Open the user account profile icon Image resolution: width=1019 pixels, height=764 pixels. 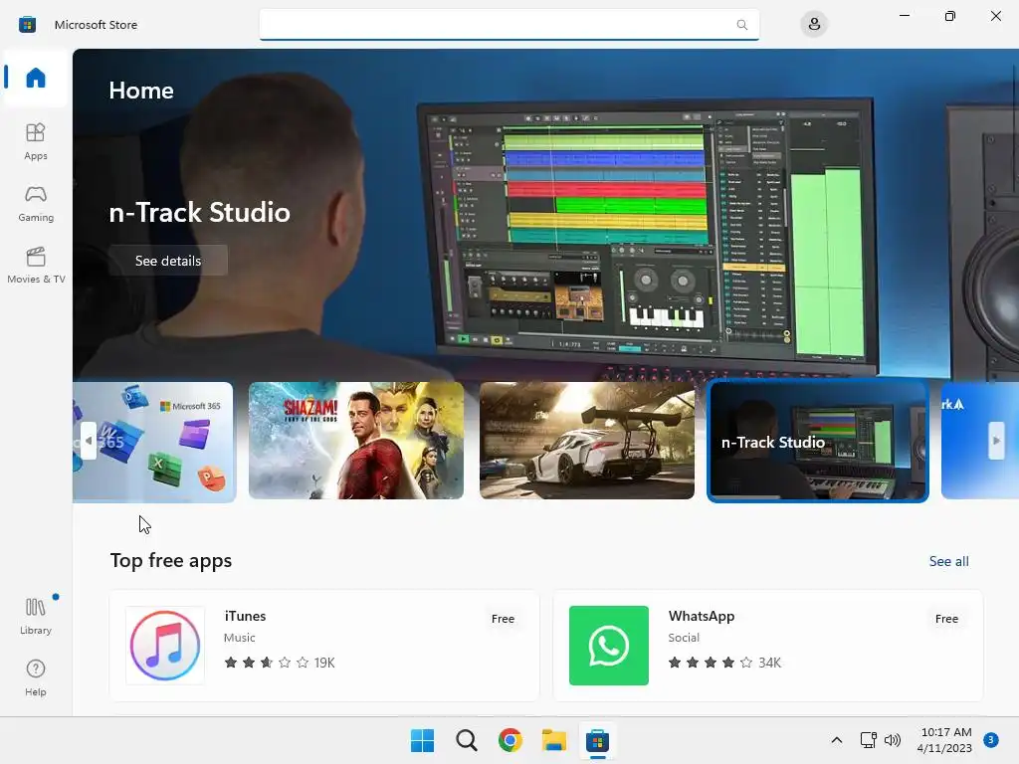coord(814,25)
